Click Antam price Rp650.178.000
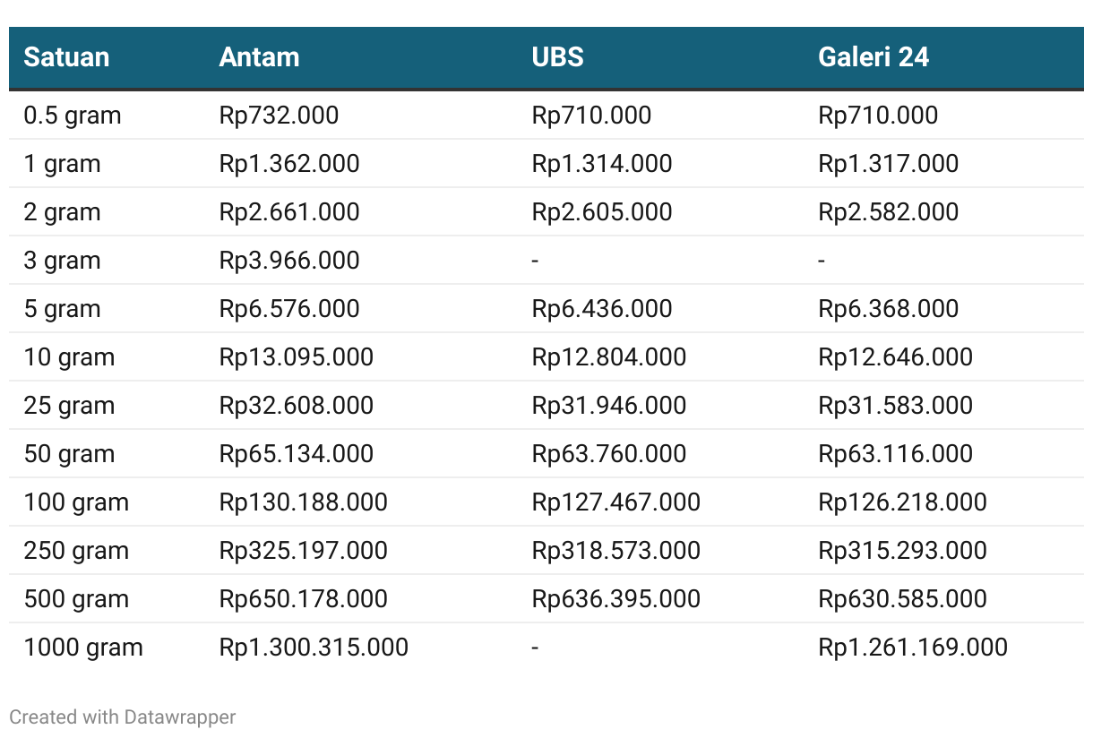Image resolution: width=1093 pixels, height=738 pixels. click(x=304, y=599)
